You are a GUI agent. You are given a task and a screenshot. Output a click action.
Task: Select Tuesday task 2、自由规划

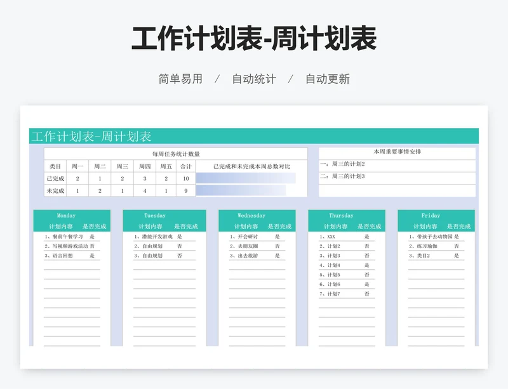tap(148, 246)
